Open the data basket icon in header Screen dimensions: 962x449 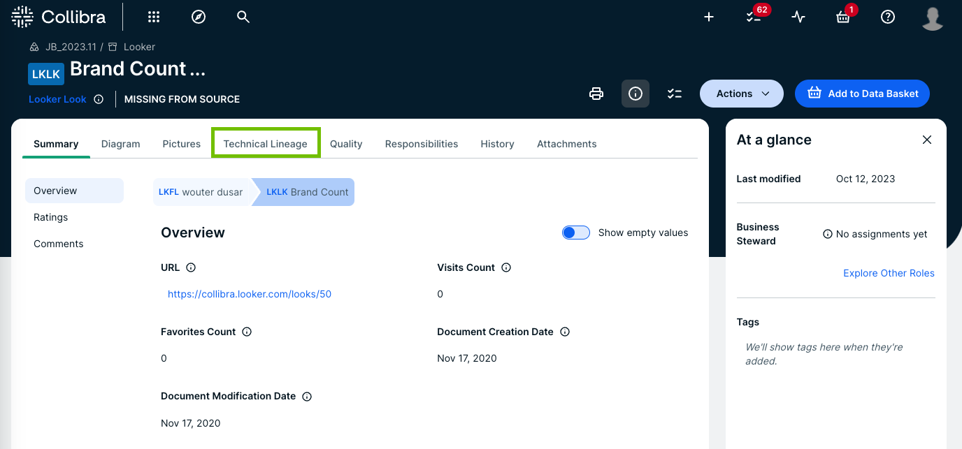click(843, 17)
